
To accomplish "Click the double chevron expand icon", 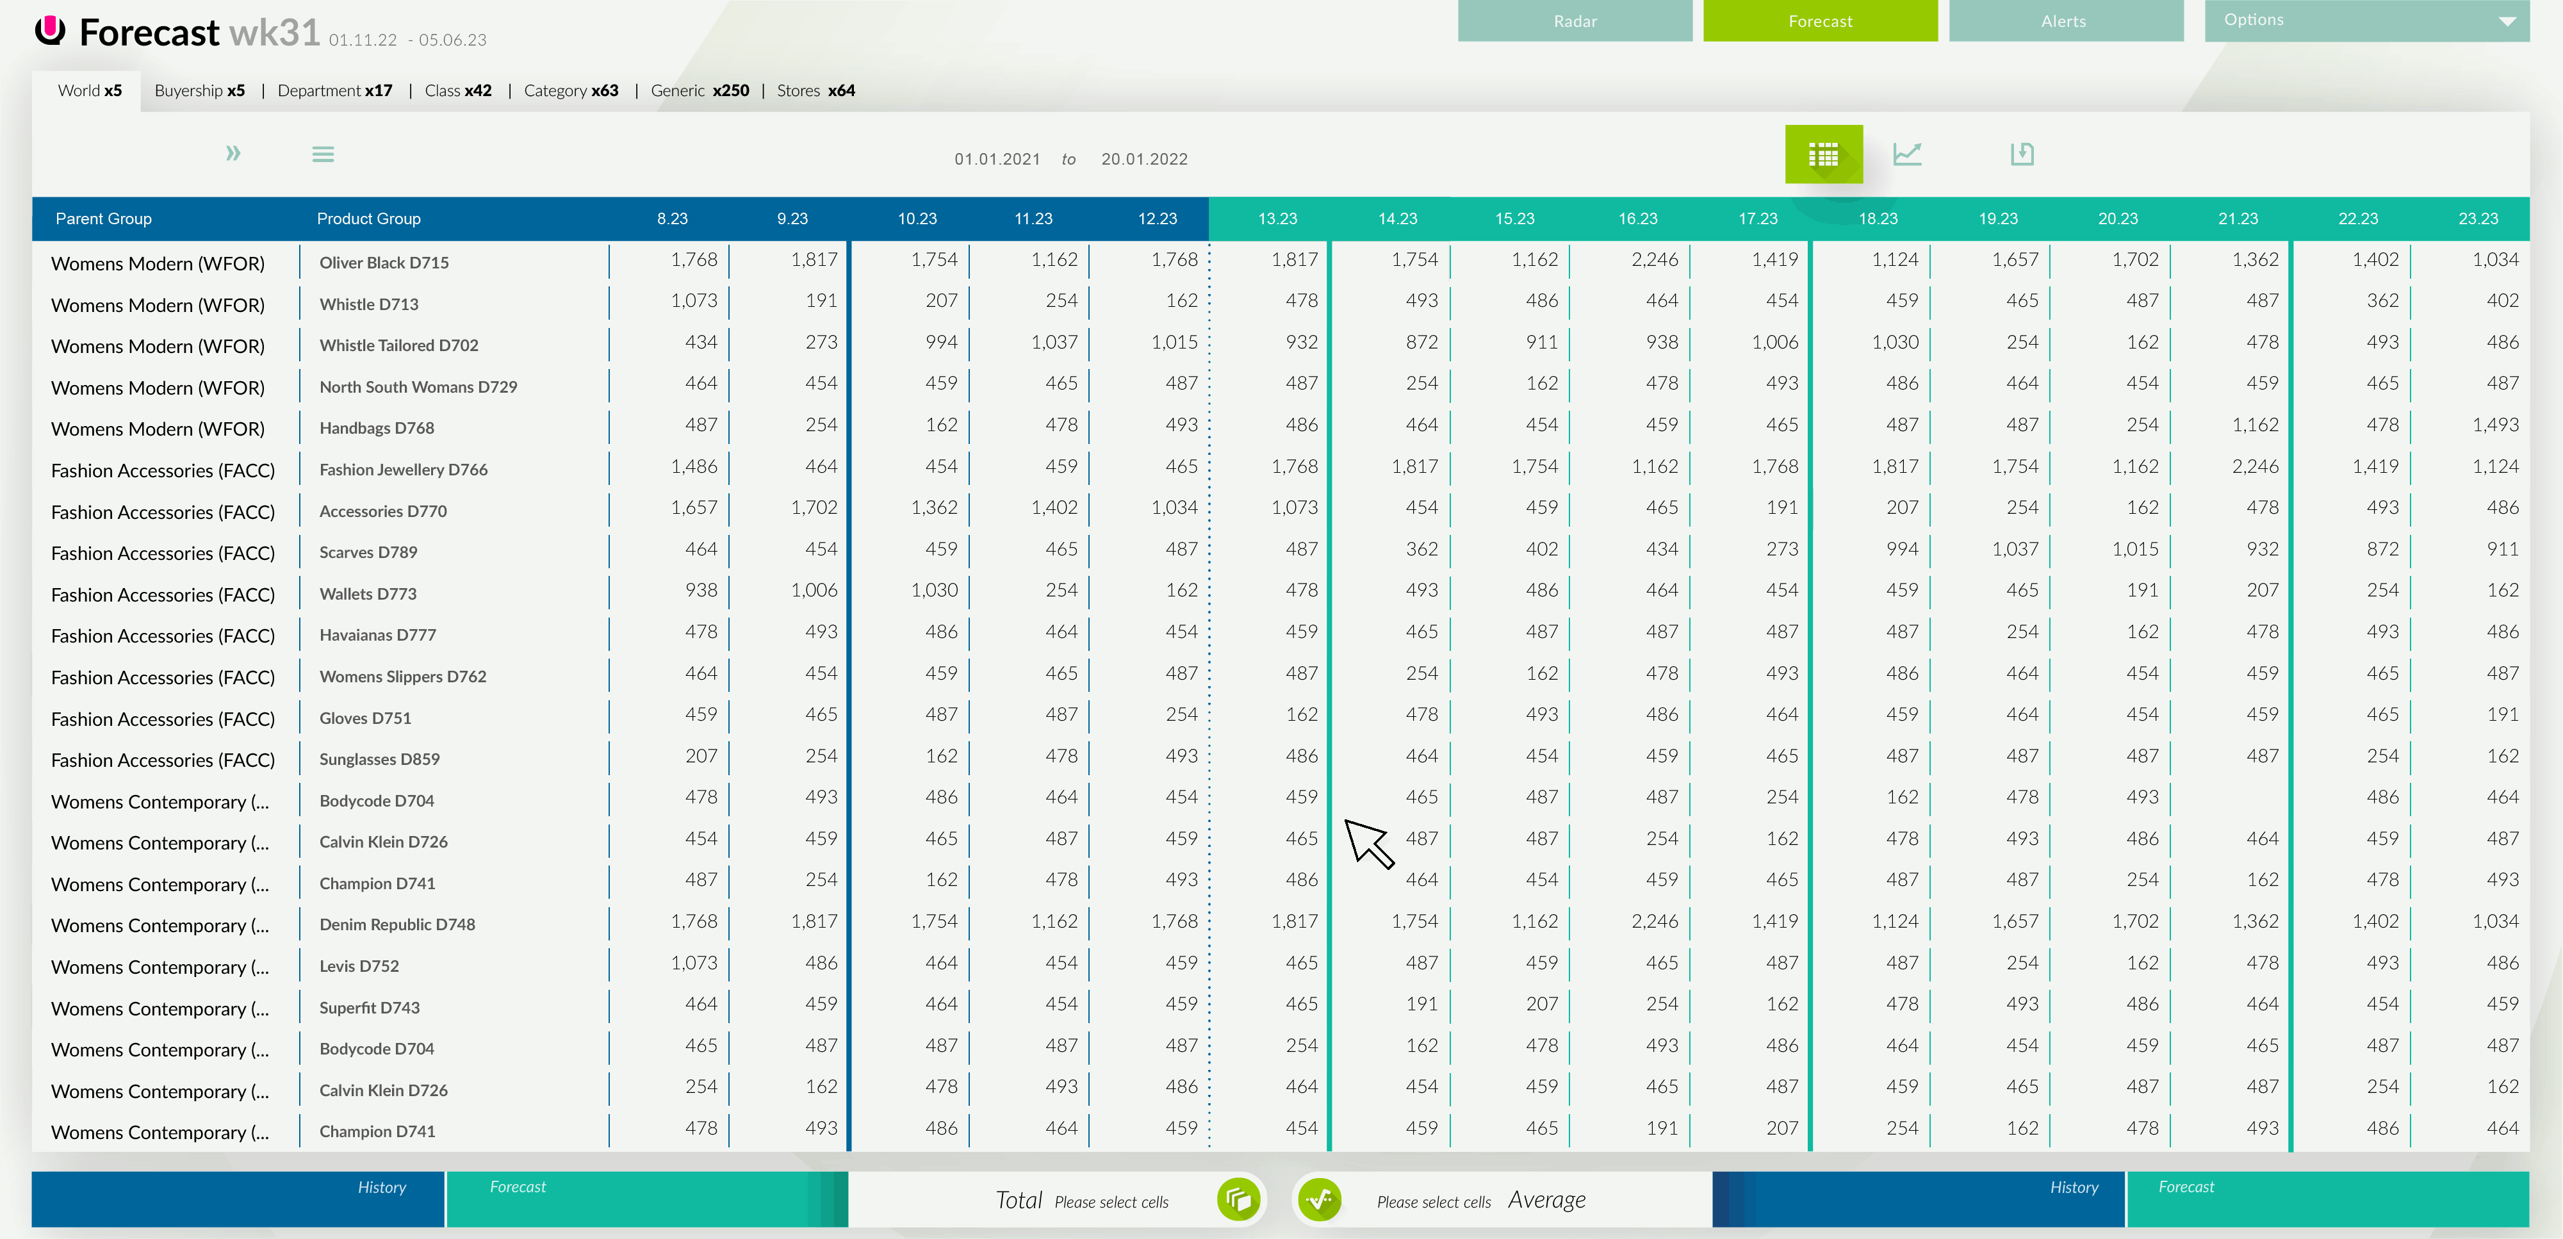I will (x=233, y=153).
